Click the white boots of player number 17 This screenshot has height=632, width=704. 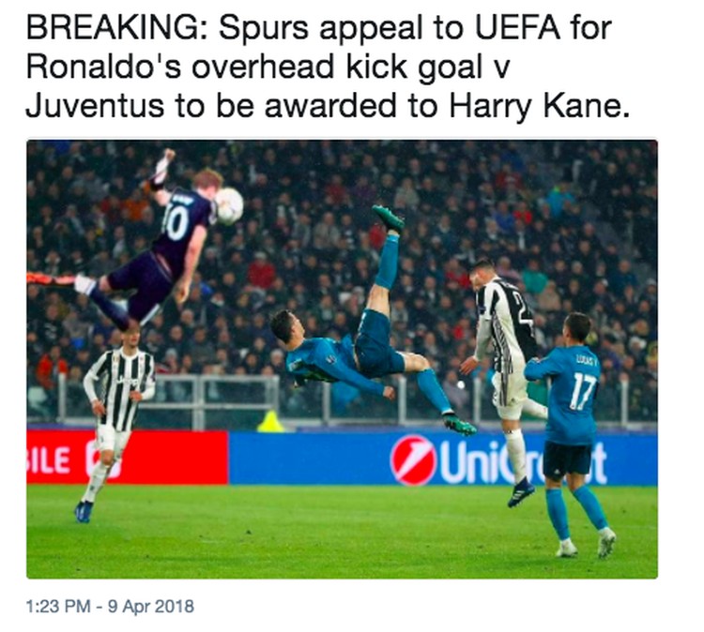(x=586, y=544)
